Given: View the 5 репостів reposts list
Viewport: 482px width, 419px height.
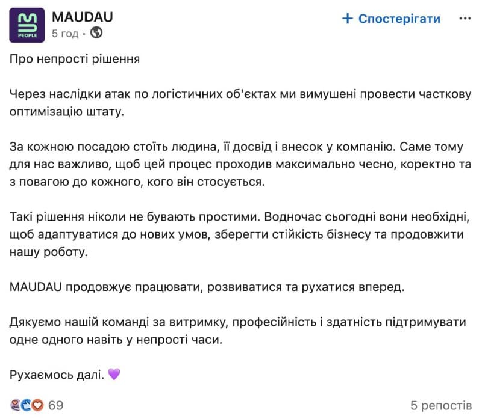Looking at the screenshot, I should (441, 405).
